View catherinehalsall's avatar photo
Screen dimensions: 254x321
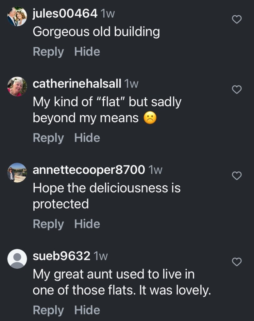point(17,87)
